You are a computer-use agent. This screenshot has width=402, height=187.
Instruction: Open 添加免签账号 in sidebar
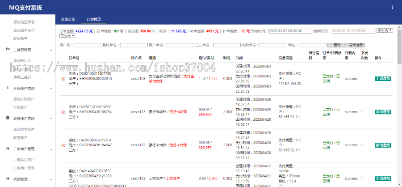point(24,22)
